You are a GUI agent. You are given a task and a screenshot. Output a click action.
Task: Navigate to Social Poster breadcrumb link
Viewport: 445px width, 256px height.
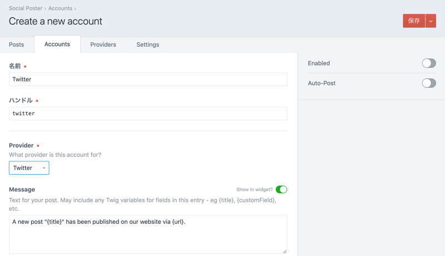click(26, 8)
